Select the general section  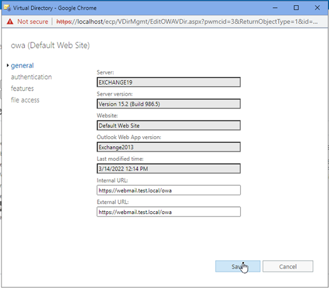22,65
